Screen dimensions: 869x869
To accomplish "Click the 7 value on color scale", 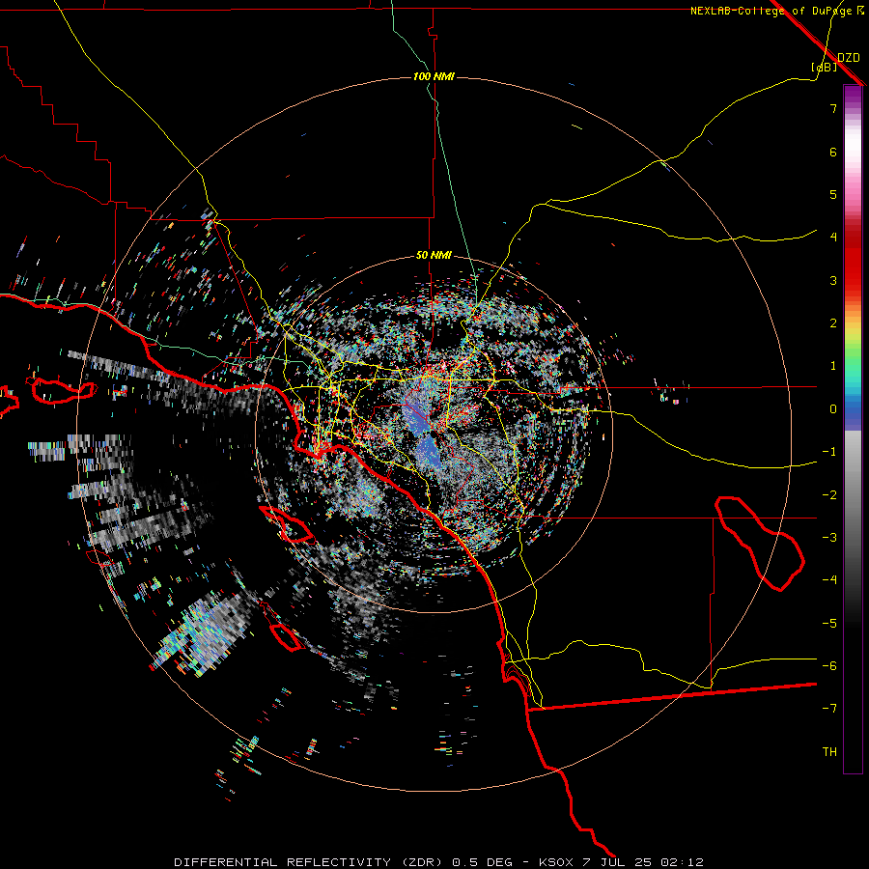I will tap(833, 108).
